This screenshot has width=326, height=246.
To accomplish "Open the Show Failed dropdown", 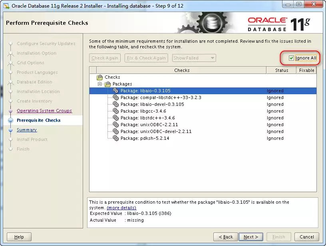I will pos(194,58).
